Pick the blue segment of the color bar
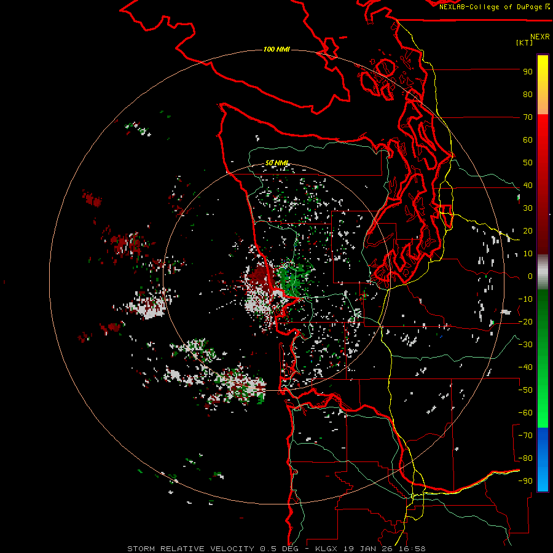 tap(543, 460)
